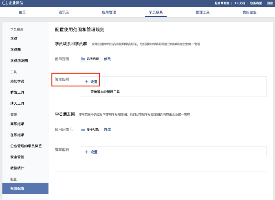Viewport: 275px width, 200px height.
Task: Click 修改 link under 学员朋友圈 section
Action: pyautogui.click(x=107, y=129)
